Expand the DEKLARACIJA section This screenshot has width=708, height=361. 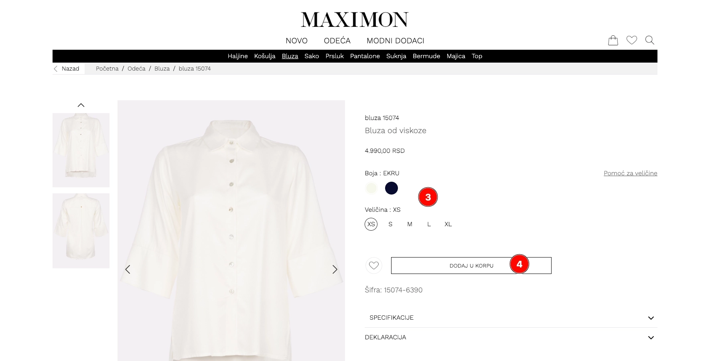point(511,337)
